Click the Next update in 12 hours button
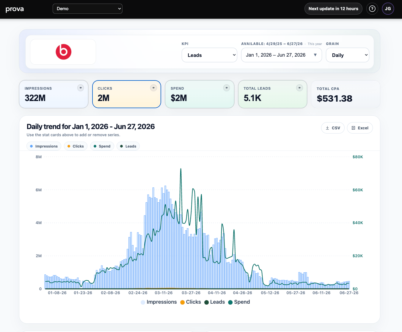The height and width of the screenshot is (332, 402). coord(333,9)
